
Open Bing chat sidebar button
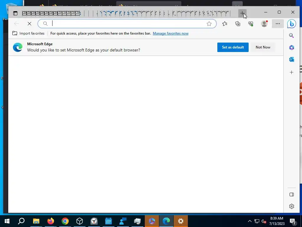coord(291,24)
